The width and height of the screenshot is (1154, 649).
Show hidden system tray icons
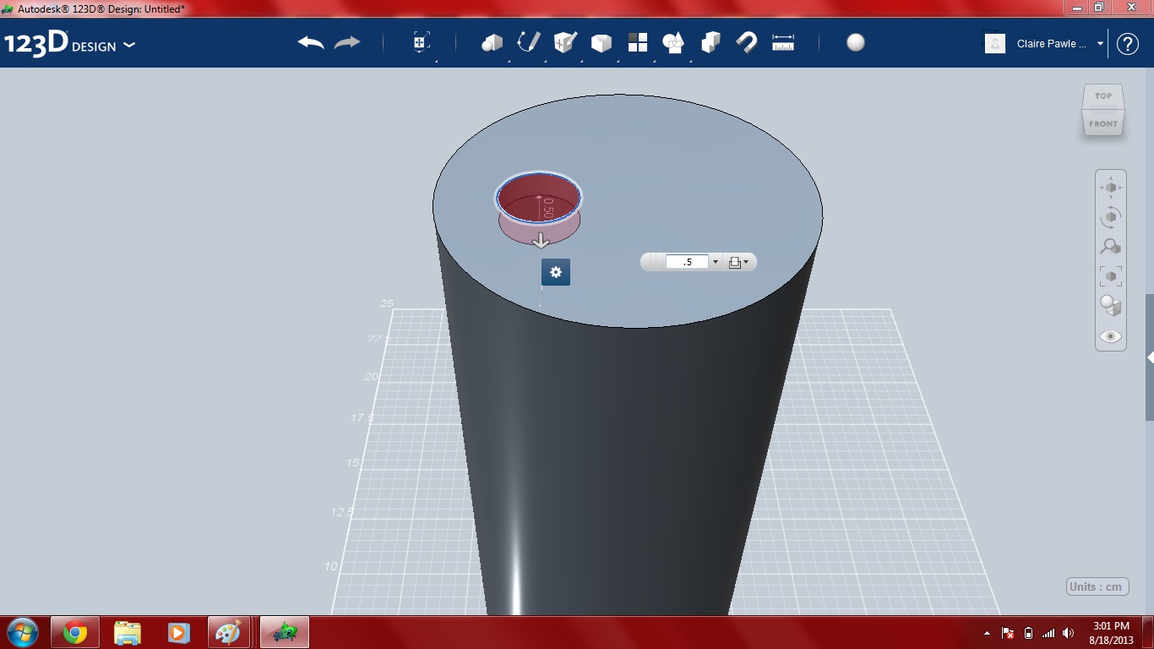click(988, 633)
